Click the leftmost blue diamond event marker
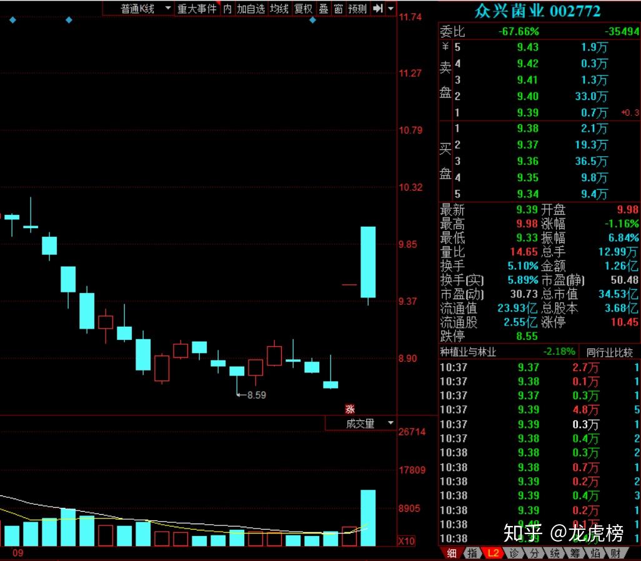Screen dimensions: 641x561 pyautogui.click(x=12, y=20)
